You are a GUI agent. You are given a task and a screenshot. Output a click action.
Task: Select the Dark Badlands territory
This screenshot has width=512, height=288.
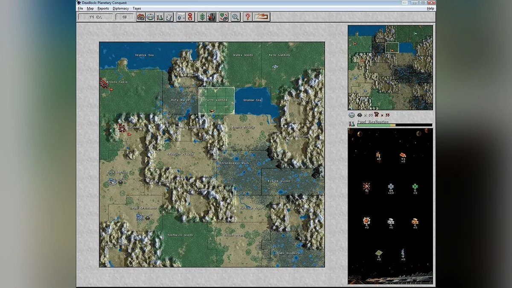(x=198, y=190)
